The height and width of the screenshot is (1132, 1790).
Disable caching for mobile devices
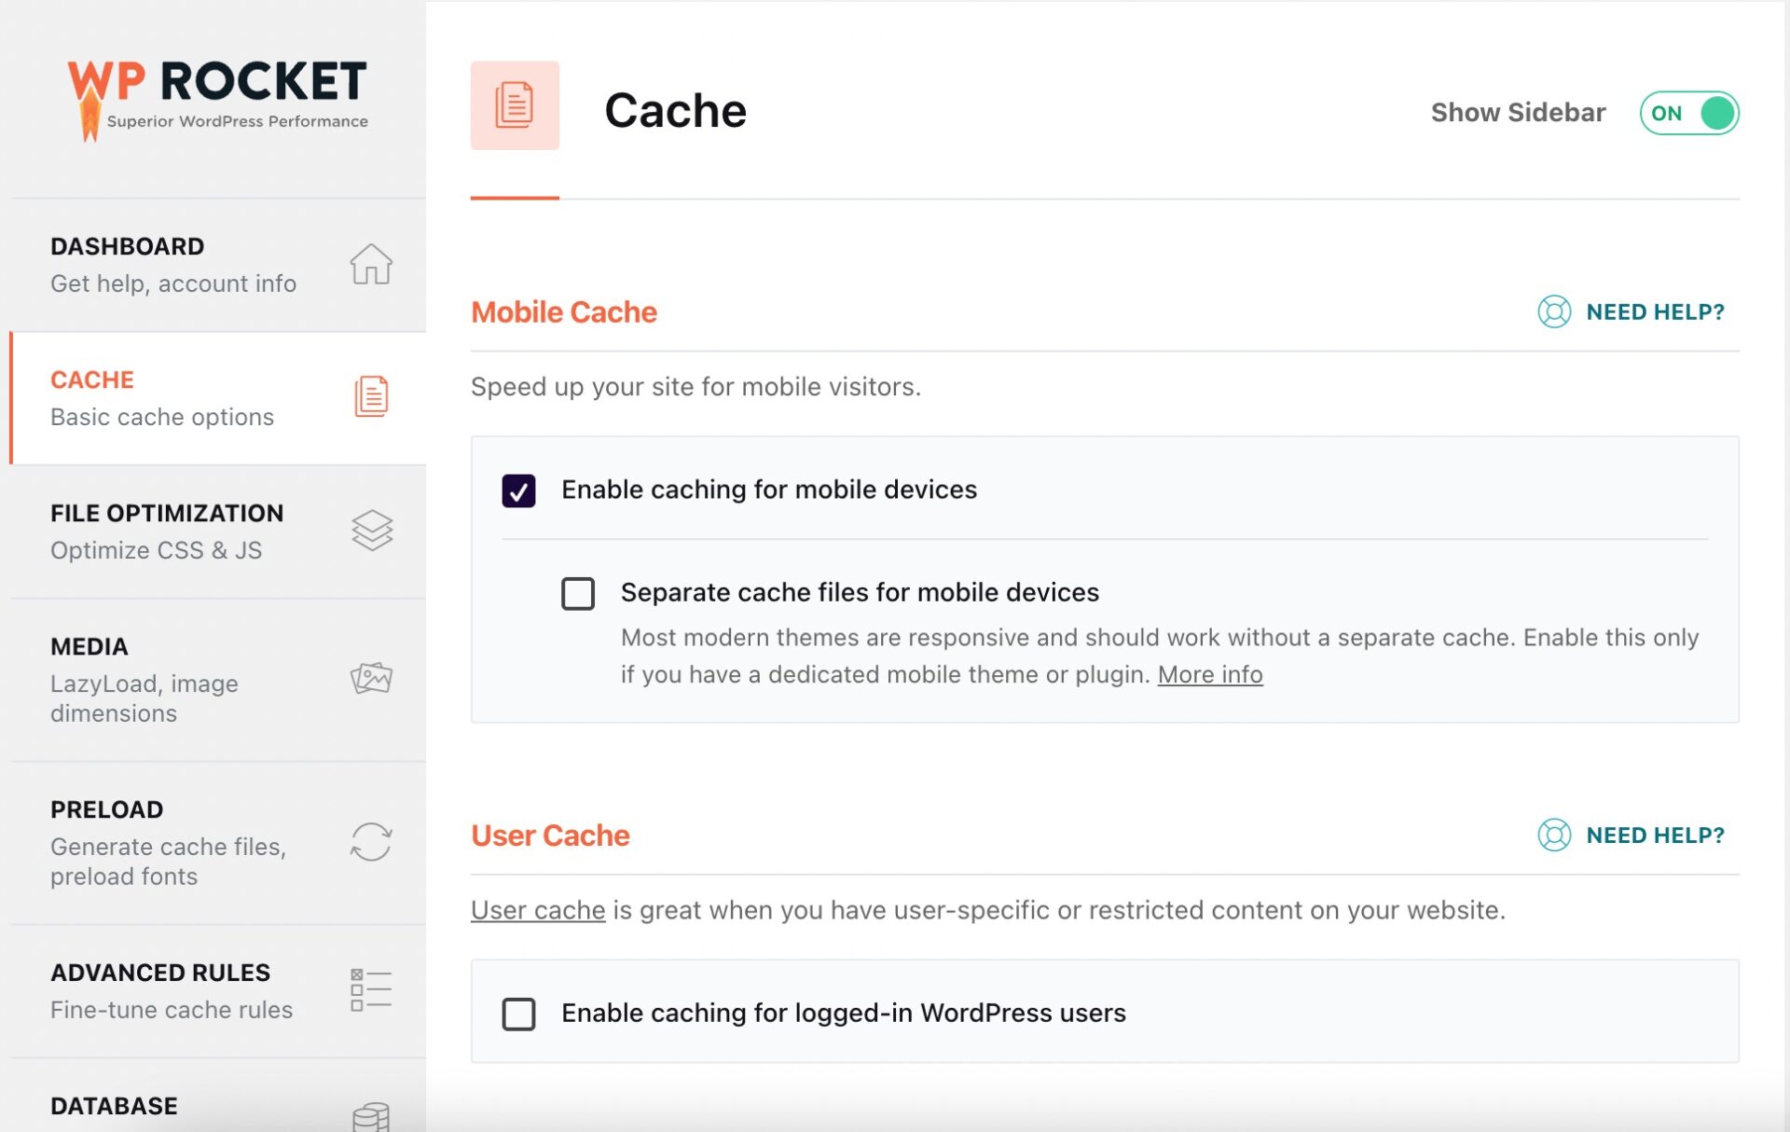[x=521, y=490]
